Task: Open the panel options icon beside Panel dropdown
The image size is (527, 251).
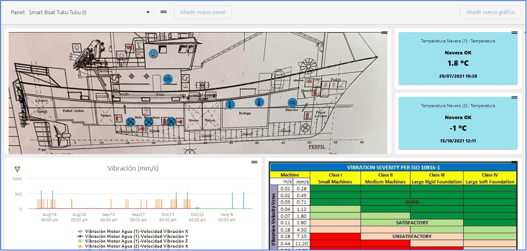Action: [x=163, y=12]
